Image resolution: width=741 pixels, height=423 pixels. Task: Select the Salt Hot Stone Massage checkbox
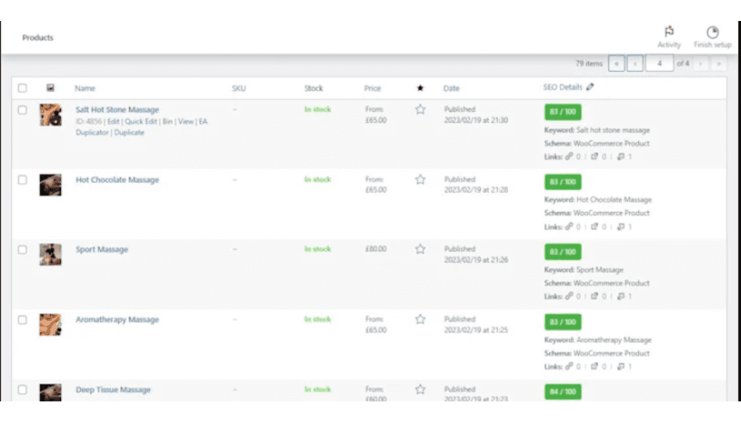(x=22, y=110)
